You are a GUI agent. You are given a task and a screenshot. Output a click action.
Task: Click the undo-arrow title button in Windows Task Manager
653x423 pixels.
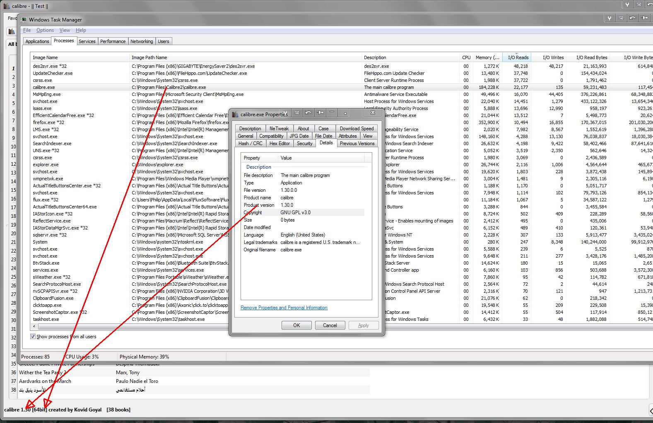click(633, 18)
